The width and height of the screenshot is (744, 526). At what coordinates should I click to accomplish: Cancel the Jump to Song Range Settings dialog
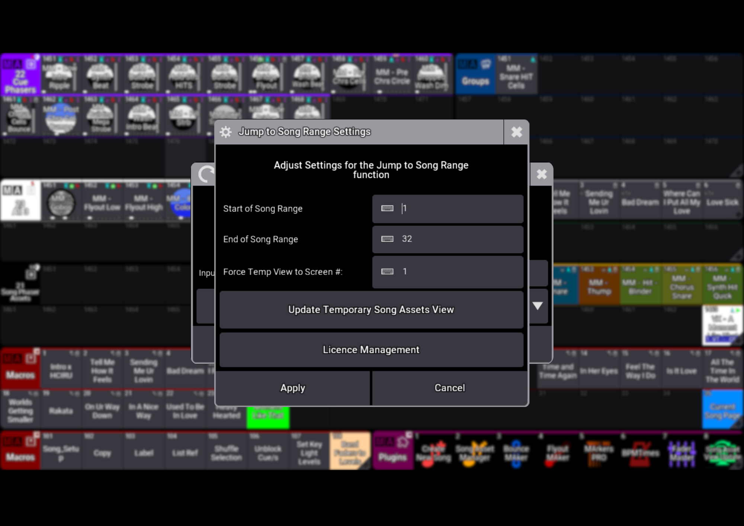[450, 388]
